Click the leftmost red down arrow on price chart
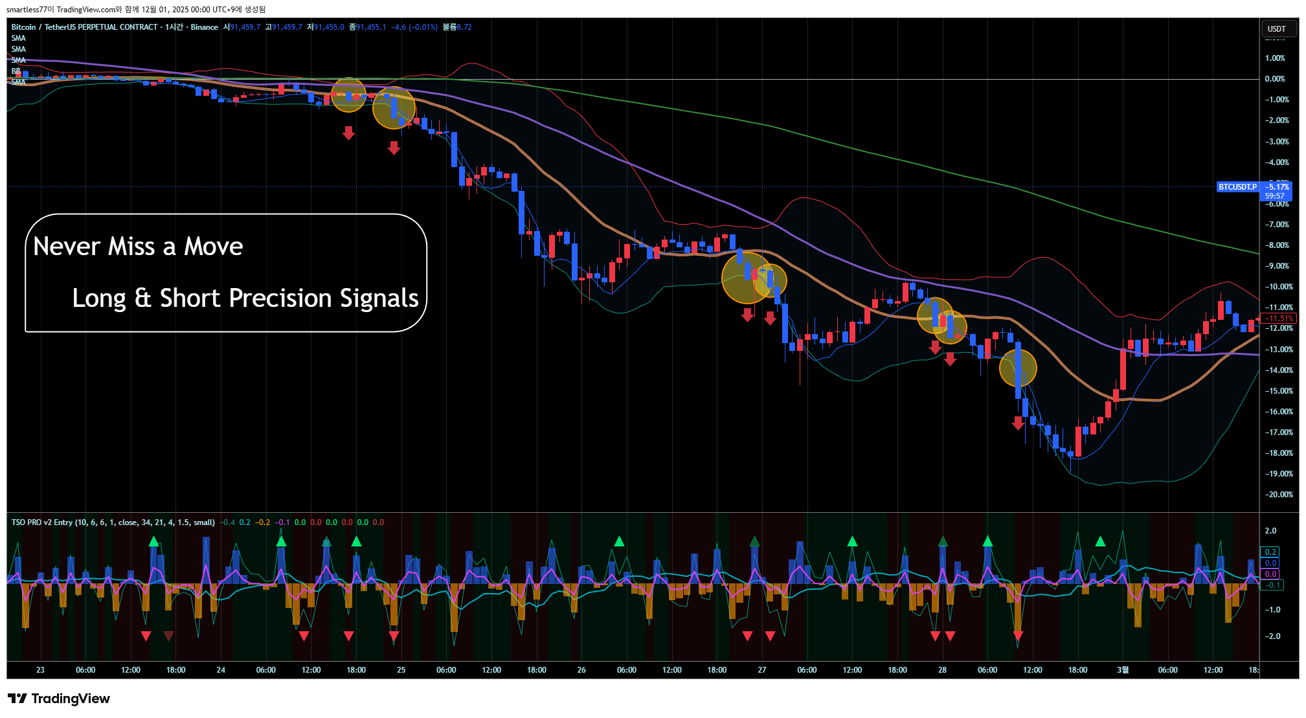 click(x=348, y=133)
